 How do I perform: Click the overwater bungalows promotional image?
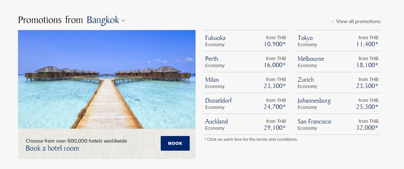(107, 79)
